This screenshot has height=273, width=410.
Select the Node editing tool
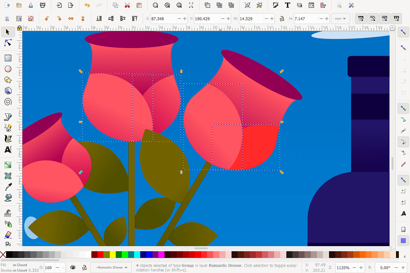click(8, 43)
